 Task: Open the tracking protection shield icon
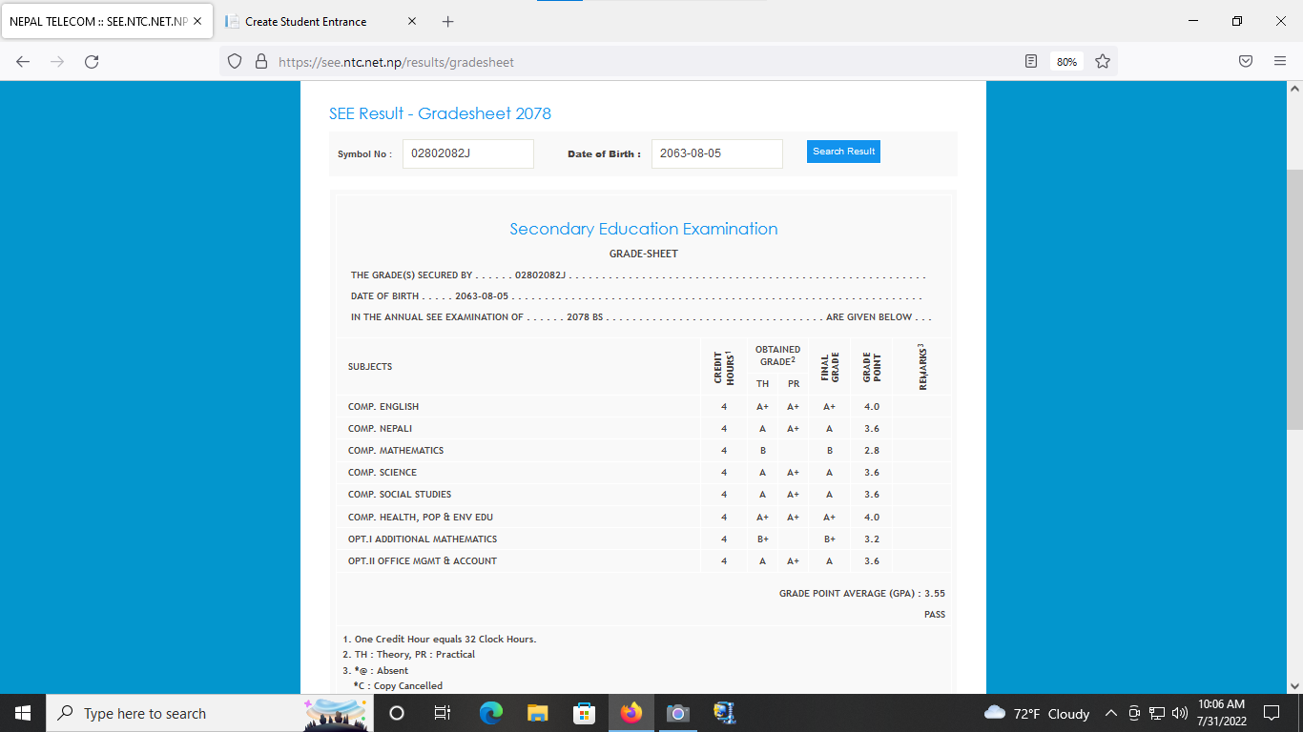point(235,62)
